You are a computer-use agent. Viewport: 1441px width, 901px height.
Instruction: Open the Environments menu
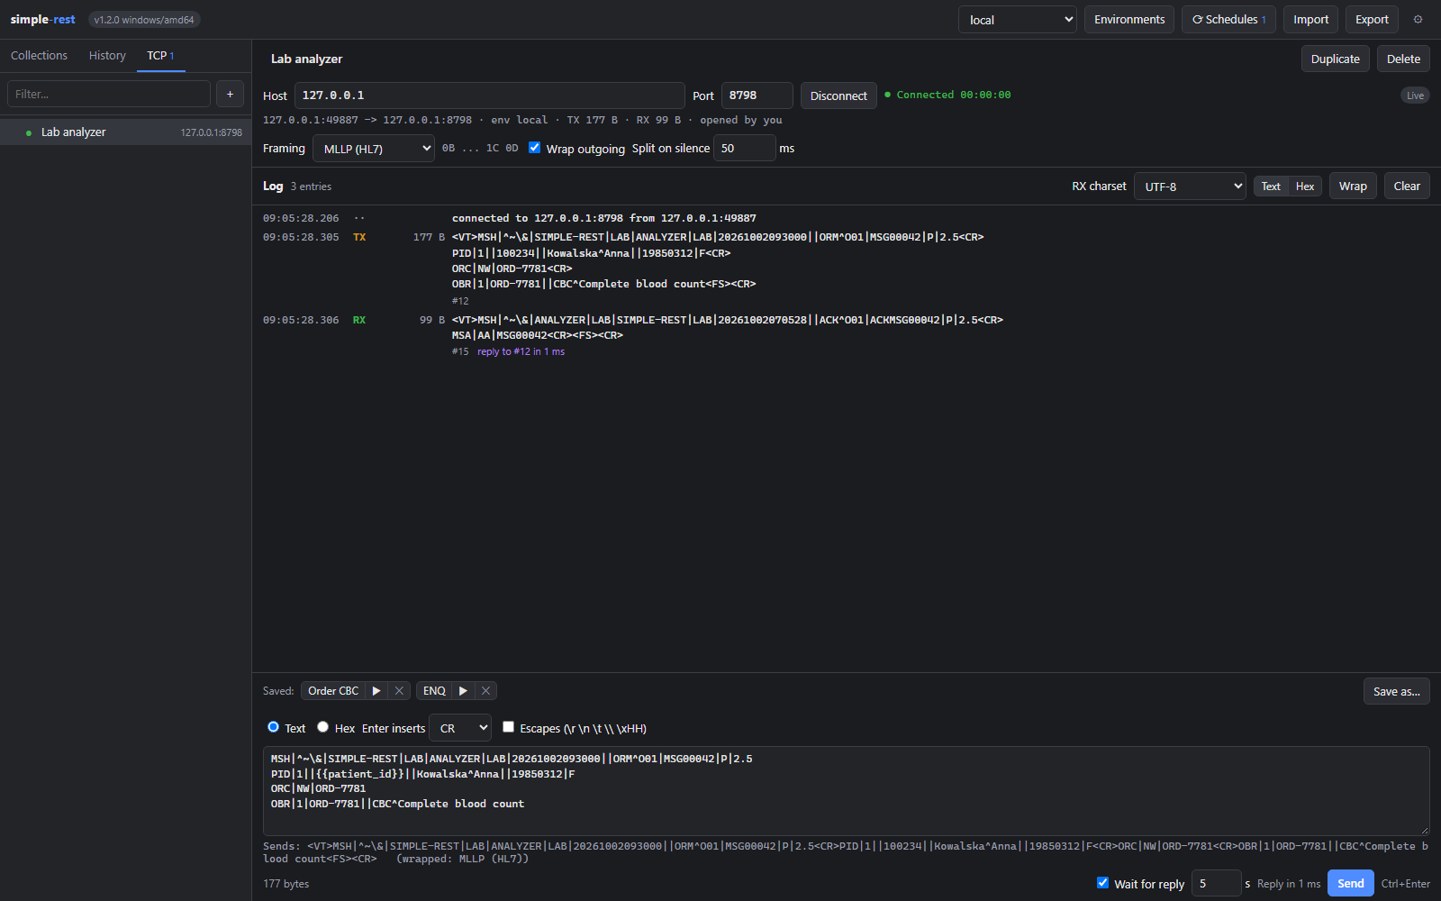[1129, 20]
